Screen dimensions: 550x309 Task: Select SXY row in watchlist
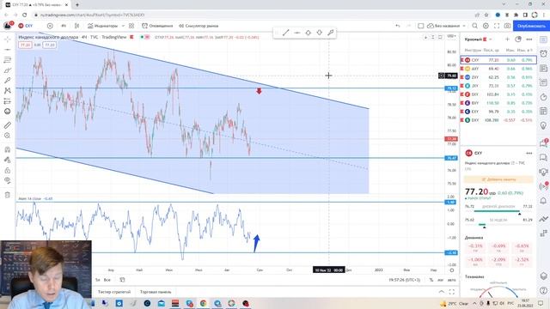point(498,94)
